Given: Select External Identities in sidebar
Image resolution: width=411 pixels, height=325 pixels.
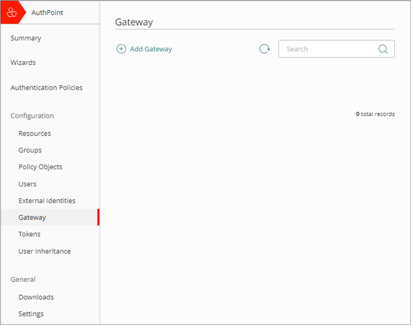Looking at the screenshot, I should coord(47,201).
